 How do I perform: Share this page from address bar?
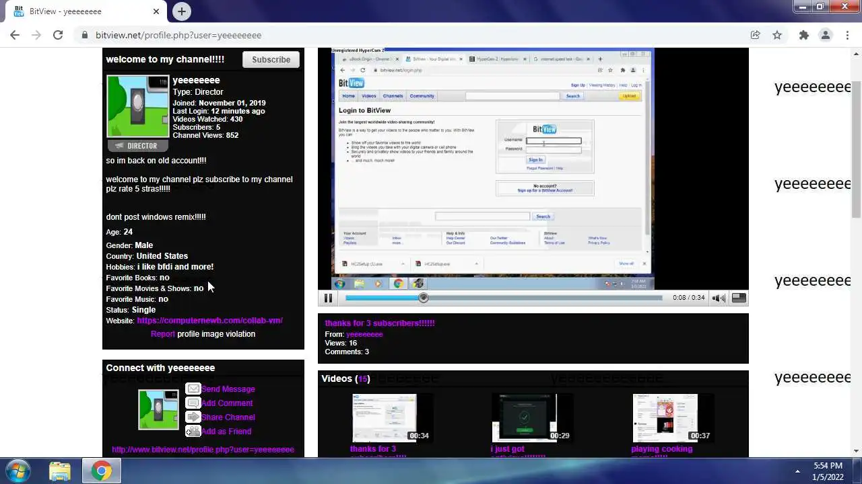click(756, 35)
